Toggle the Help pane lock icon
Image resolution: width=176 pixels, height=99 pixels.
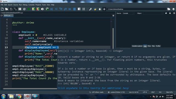(170, 13)
